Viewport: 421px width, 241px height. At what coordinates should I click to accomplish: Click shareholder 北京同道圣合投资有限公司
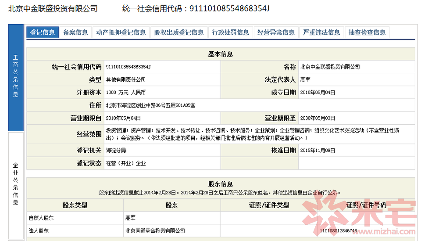[155, 231]
